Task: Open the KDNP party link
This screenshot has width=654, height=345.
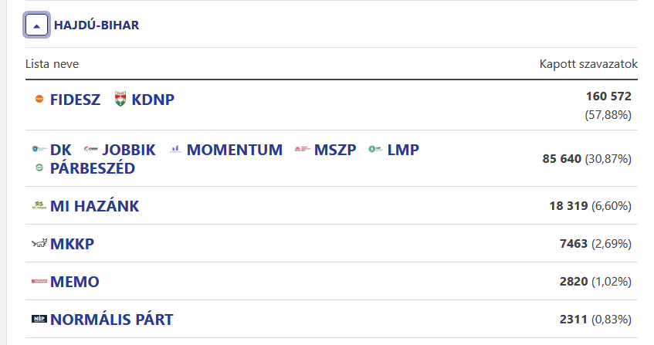Action: [153, 100]
